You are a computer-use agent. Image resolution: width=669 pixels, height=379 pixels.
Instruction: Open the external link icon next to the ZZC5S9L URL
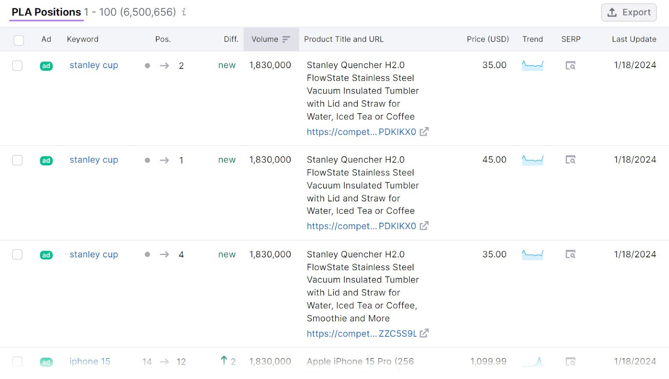[x=424, y=333]
